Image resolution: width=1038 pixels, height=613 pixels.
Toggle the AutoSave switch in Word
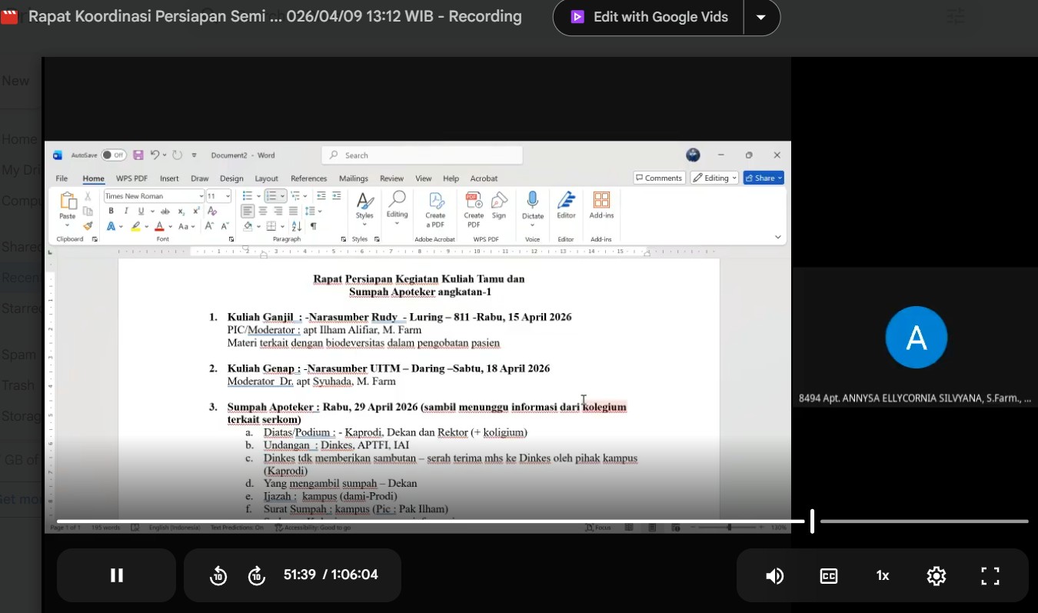tap(113, 155)
